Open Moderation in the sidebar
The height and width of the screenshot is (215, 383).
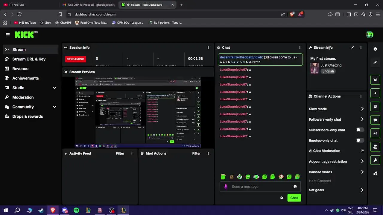coord(31,97)
